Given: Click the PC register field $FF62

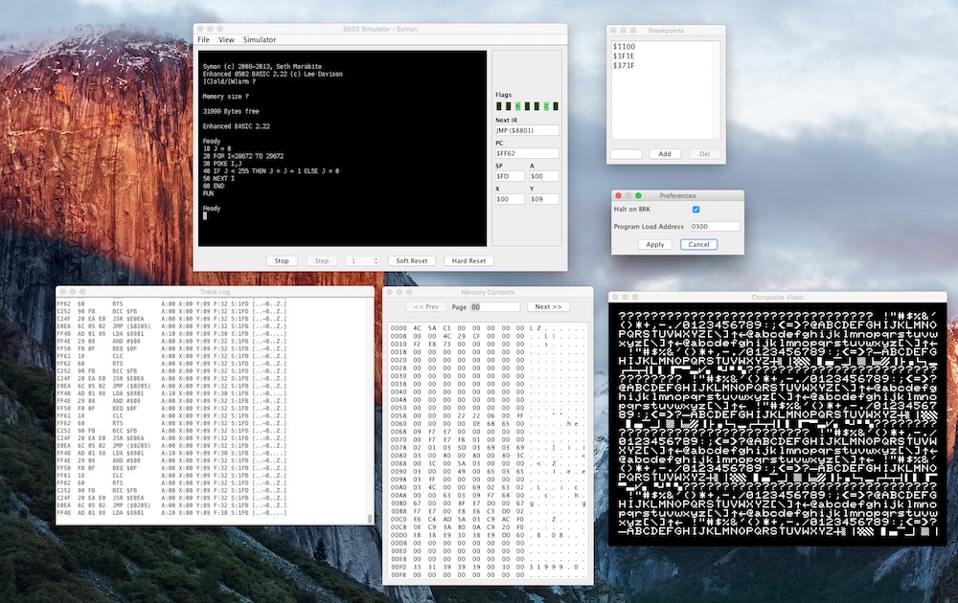Looking at the screenshot, I should (527, 153).
